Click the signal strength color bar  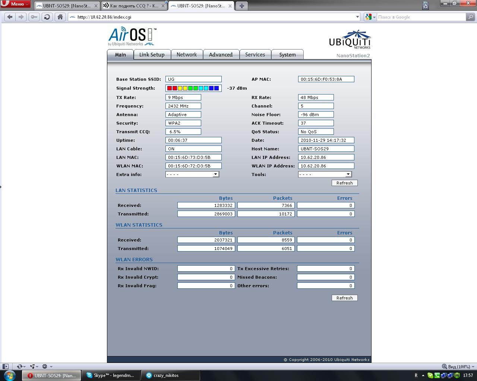[193, 88]
